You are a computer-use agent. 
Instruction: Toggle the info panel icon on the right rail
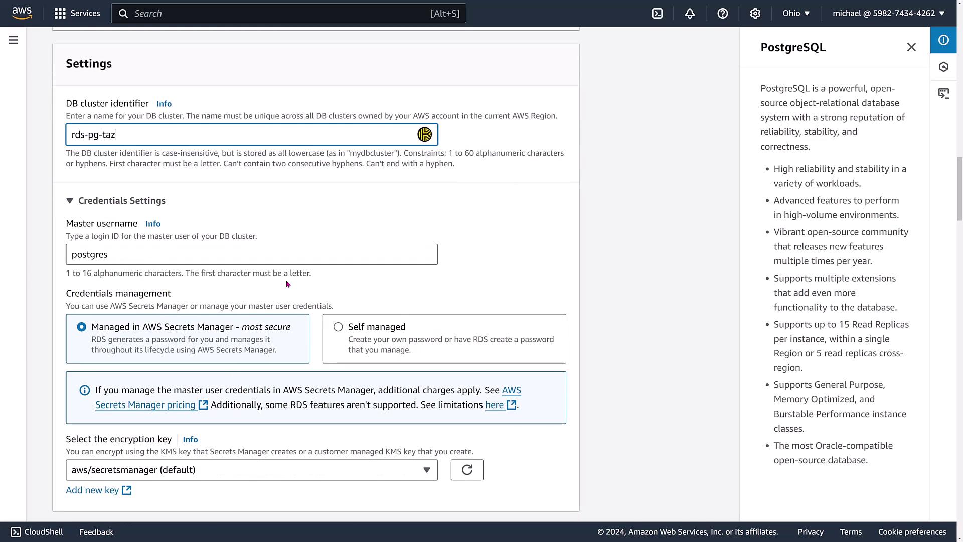pyautogui.click(x=943, y=40)
